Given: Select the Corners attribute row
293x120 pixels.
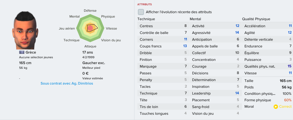Looking at the screenshot, I should (x=163, y=40).
